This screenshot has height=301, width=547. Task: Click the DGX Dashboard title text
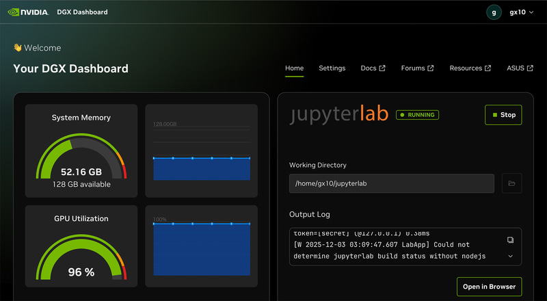click(82, 12)
